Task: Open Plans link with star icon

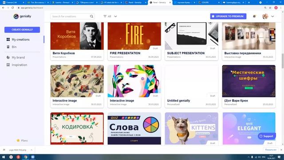Action: coord(22,140)
